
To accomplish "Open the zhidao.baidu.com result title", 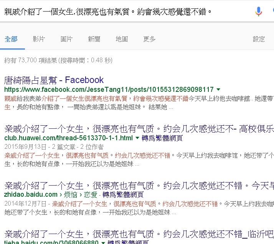I will point(139,186).
